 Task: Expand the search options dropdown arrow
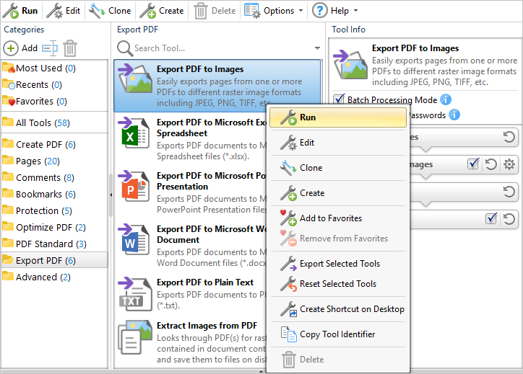click(x=317, y=48)
